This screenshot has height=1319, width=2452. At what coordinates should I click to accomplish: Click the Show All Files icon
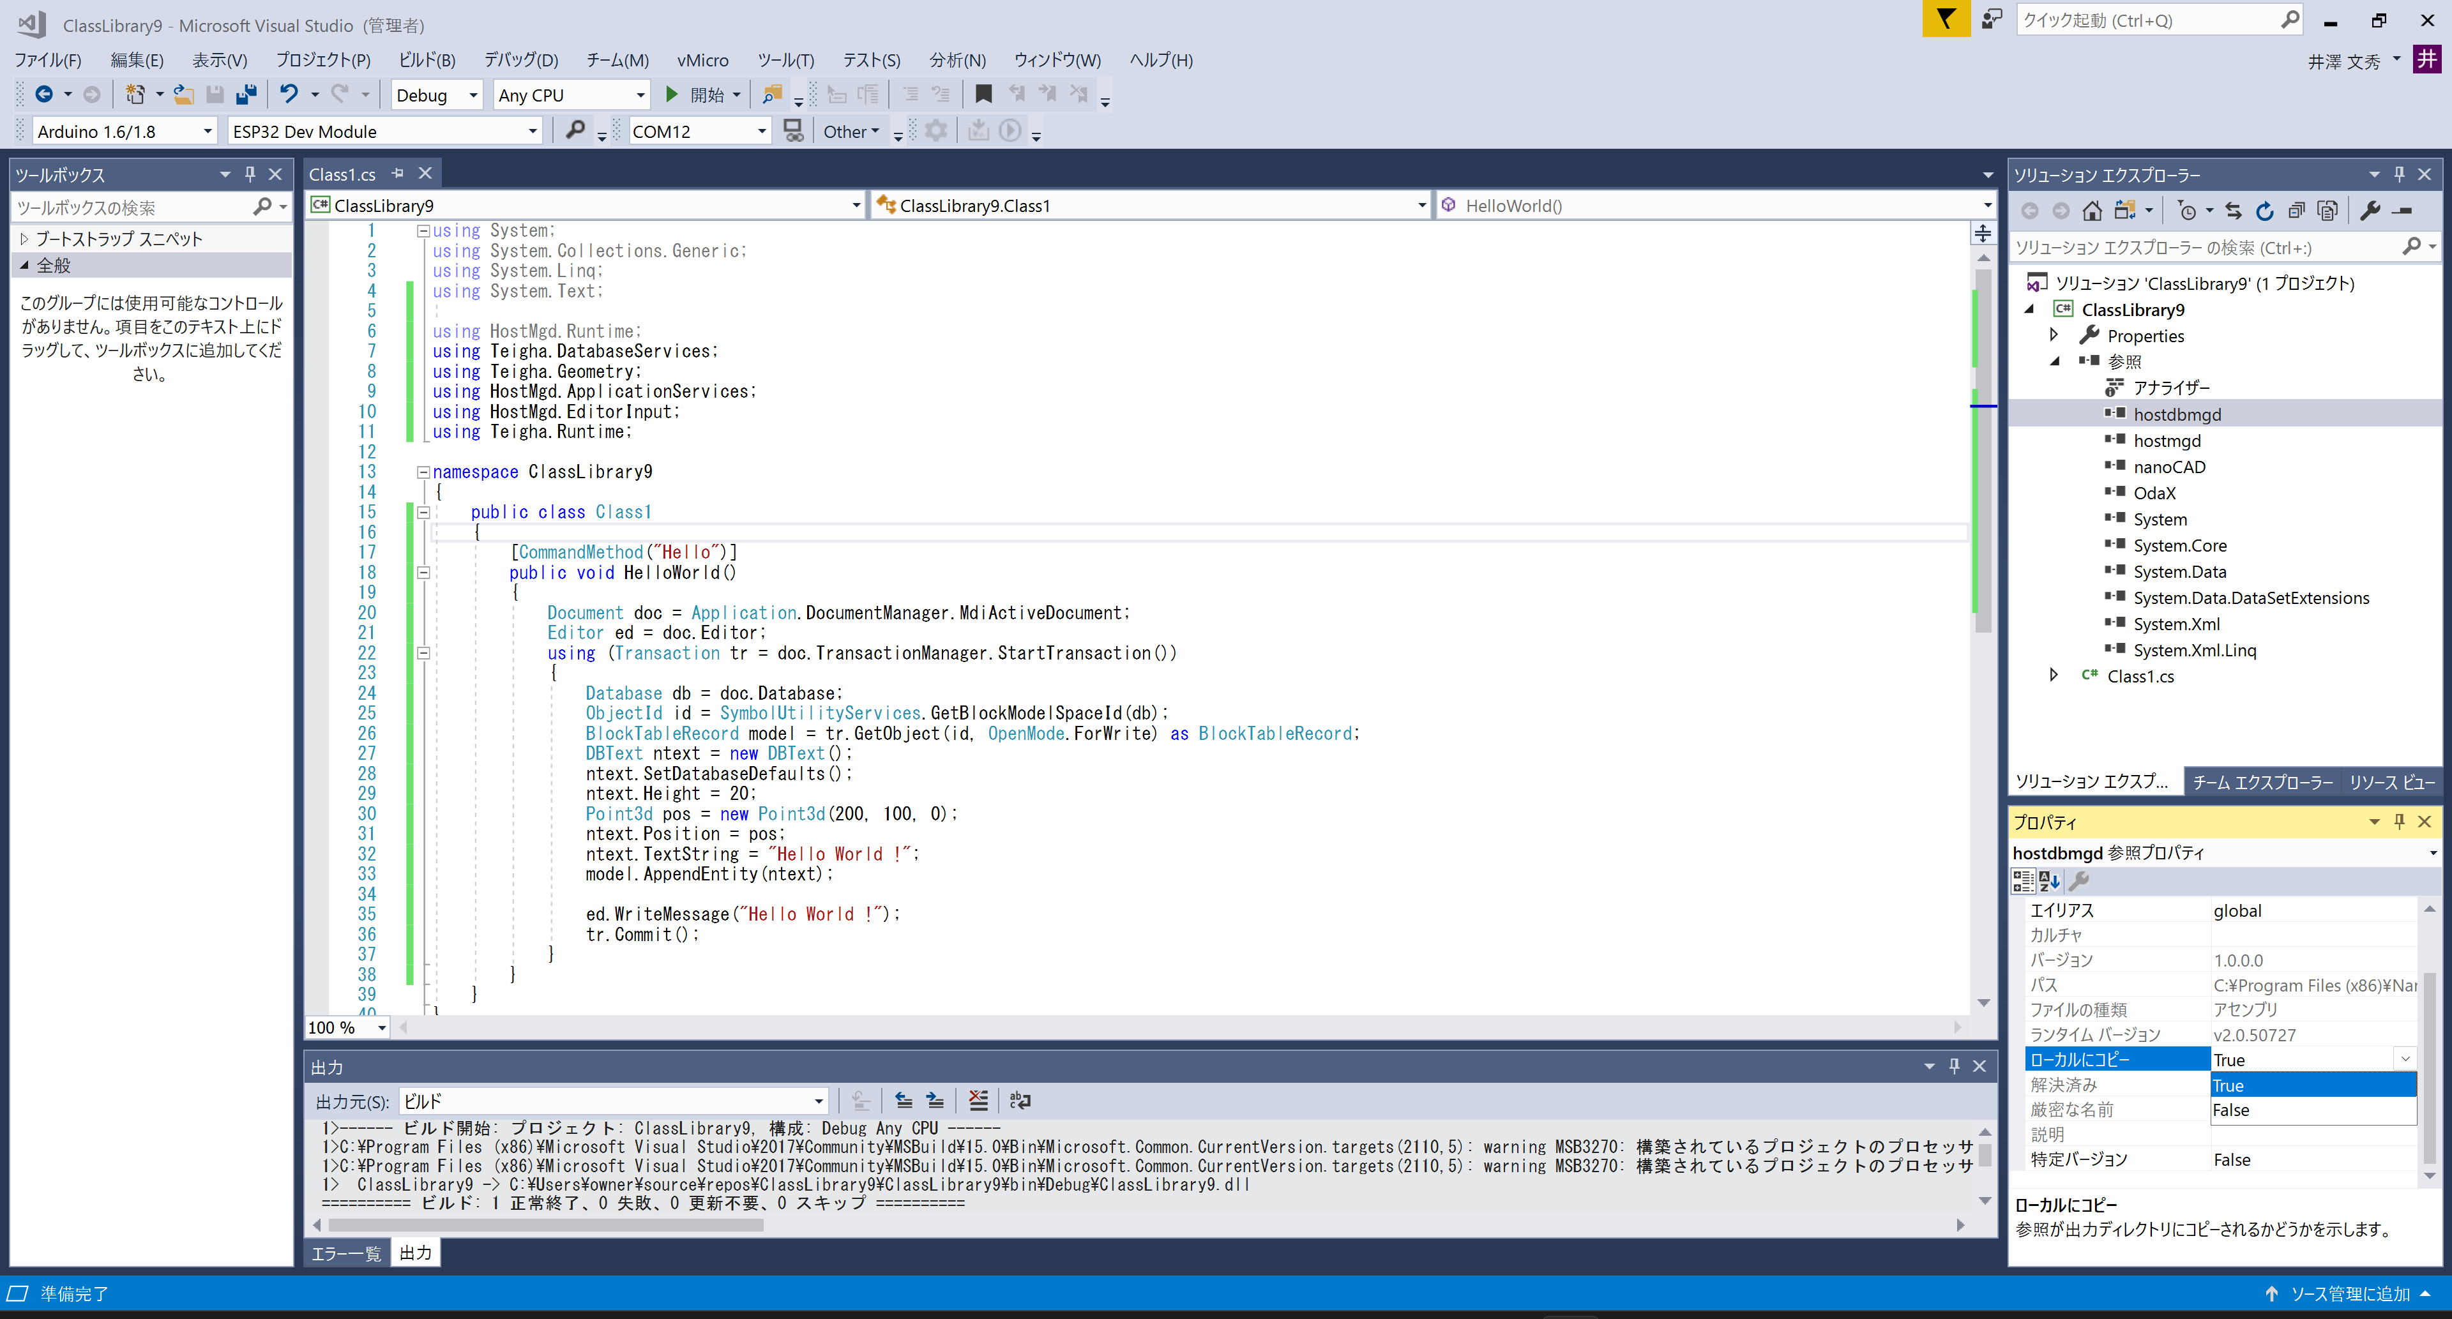(2327, 211)
